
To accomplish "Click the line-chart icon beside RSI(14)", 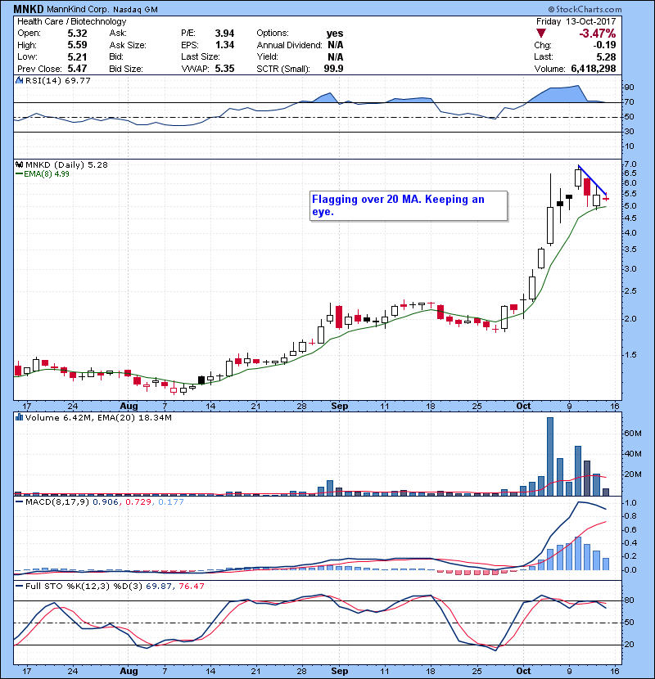I will click(19, 80).
